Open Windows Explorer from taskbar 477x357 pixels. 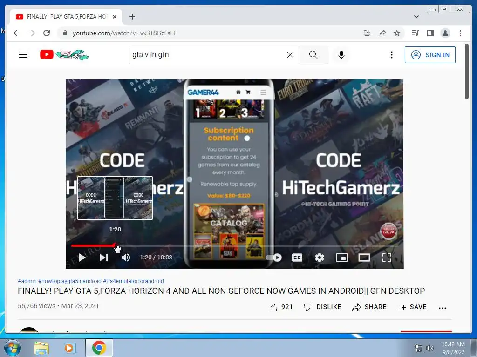coord(41,348)
